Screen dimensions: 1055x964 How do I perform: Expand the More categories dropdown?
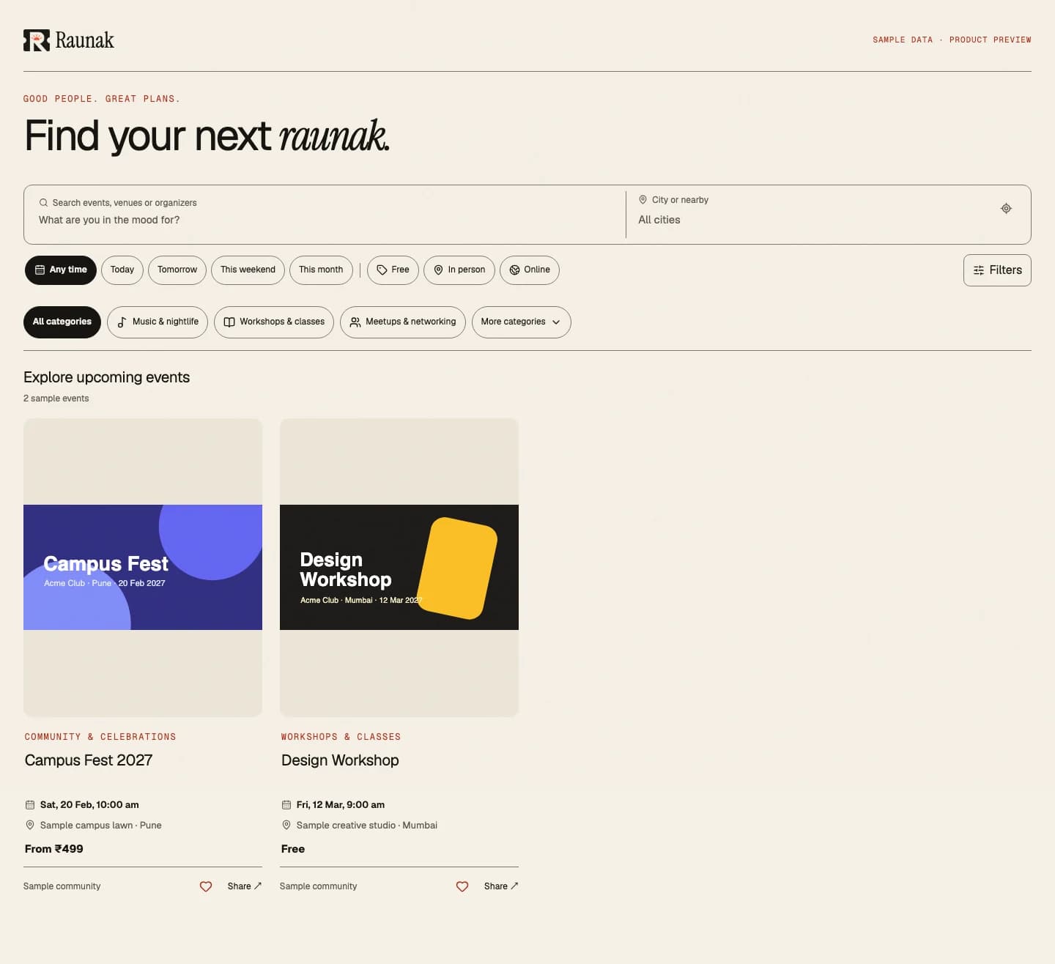(522, 322)
